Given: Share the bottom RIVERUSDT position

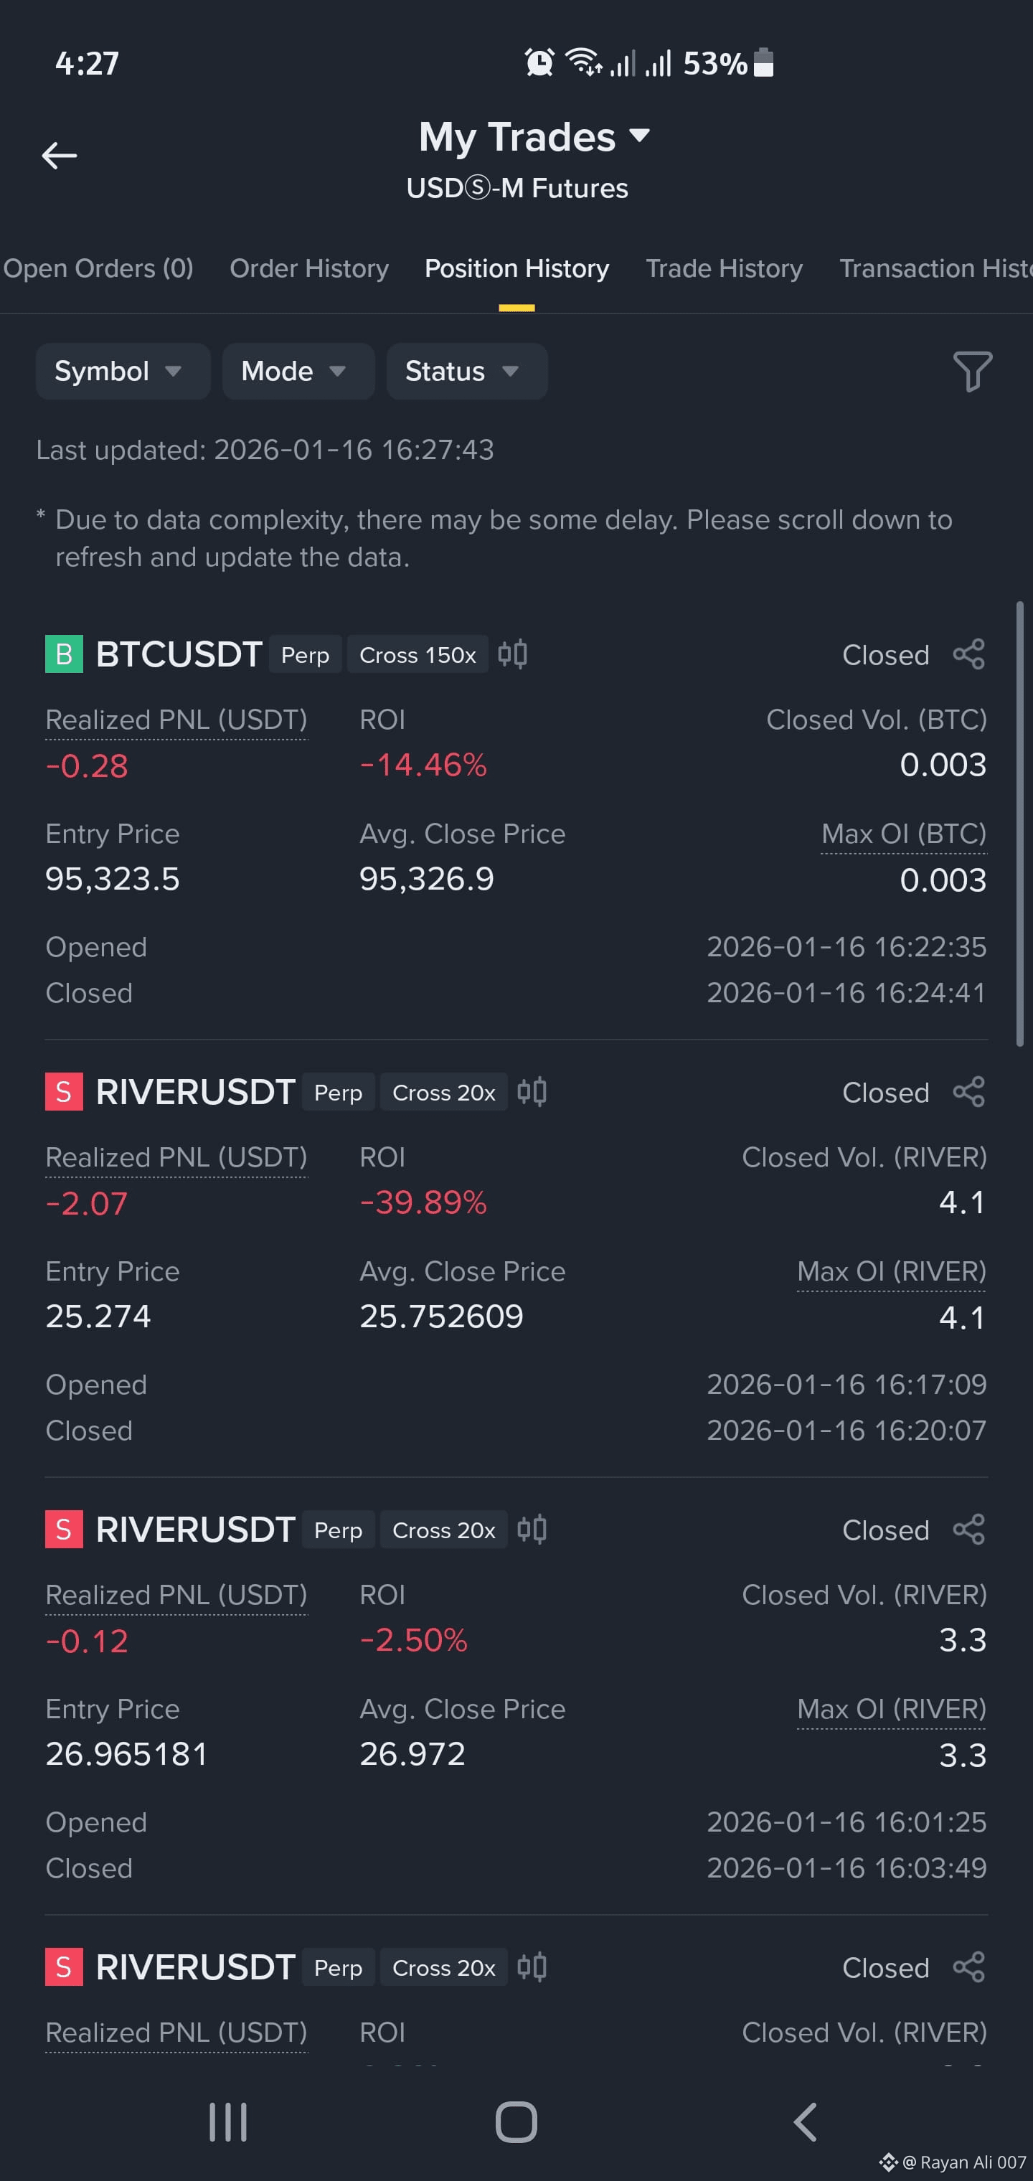Looking at the screenshot, I should pos(969,1968).
